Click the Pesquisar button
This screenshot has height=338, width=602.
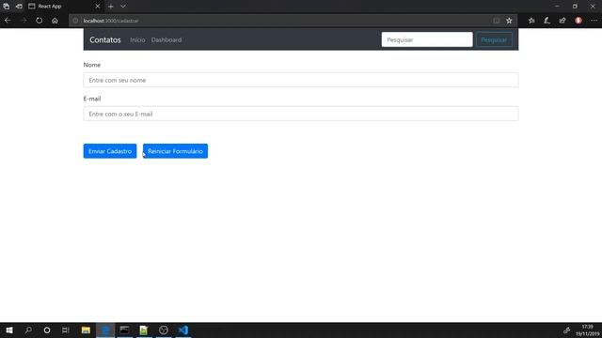click(x=494, y=39)
